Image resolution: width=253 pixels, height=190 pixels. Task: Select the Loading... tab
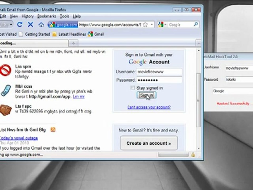click(33, 43)
